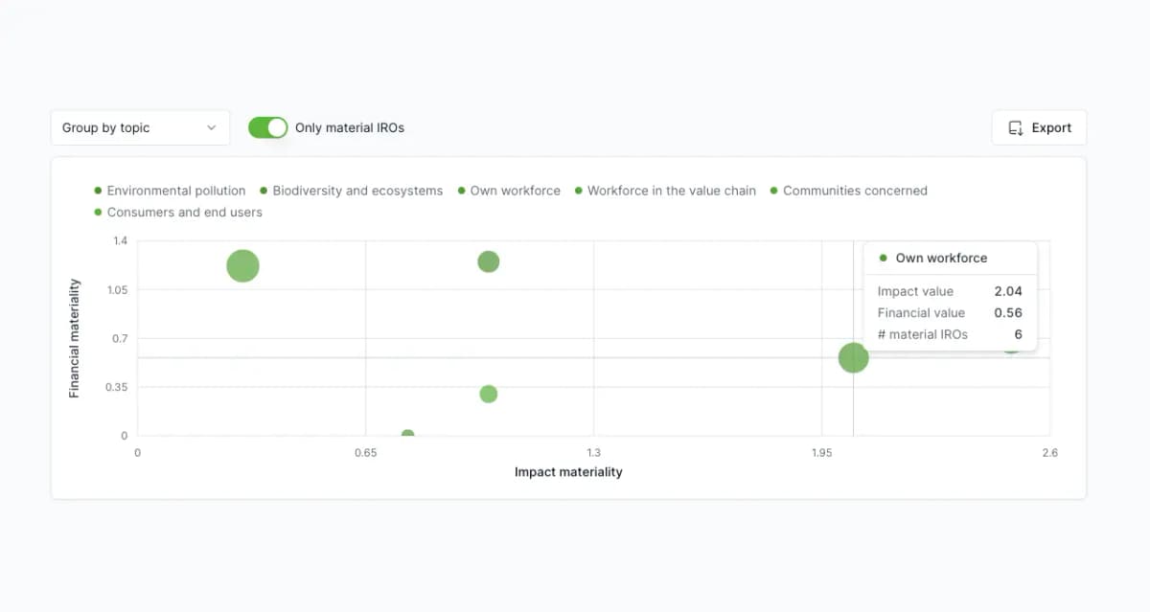The height and width of the screenshot is (612, 1150).
Task: Click the green dot beside Consumers and end users
Action: click(x=98, y=213)
